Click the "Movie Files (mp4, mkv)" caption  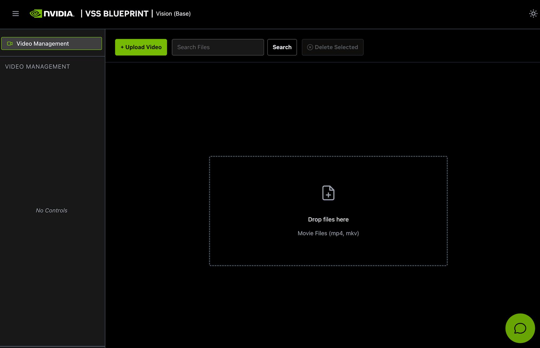coord(328,233)
